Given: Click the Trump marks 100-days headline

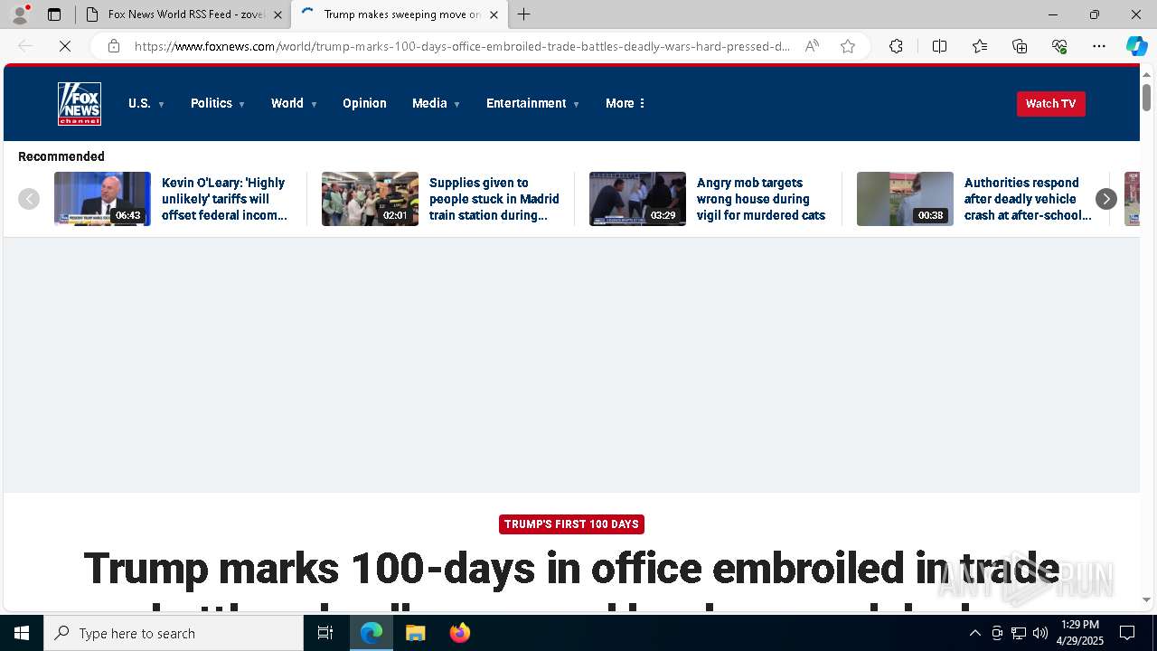Looking at the screenshot, I should point(571,579).
